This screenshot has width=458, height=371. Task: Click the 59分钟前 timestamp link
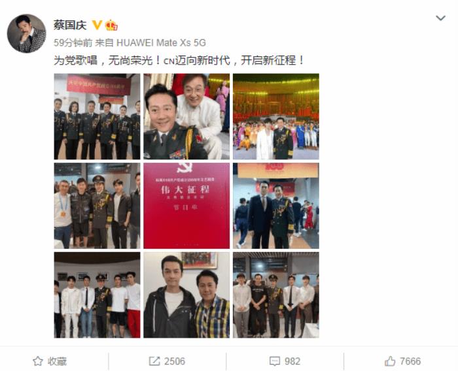(73, 43)
